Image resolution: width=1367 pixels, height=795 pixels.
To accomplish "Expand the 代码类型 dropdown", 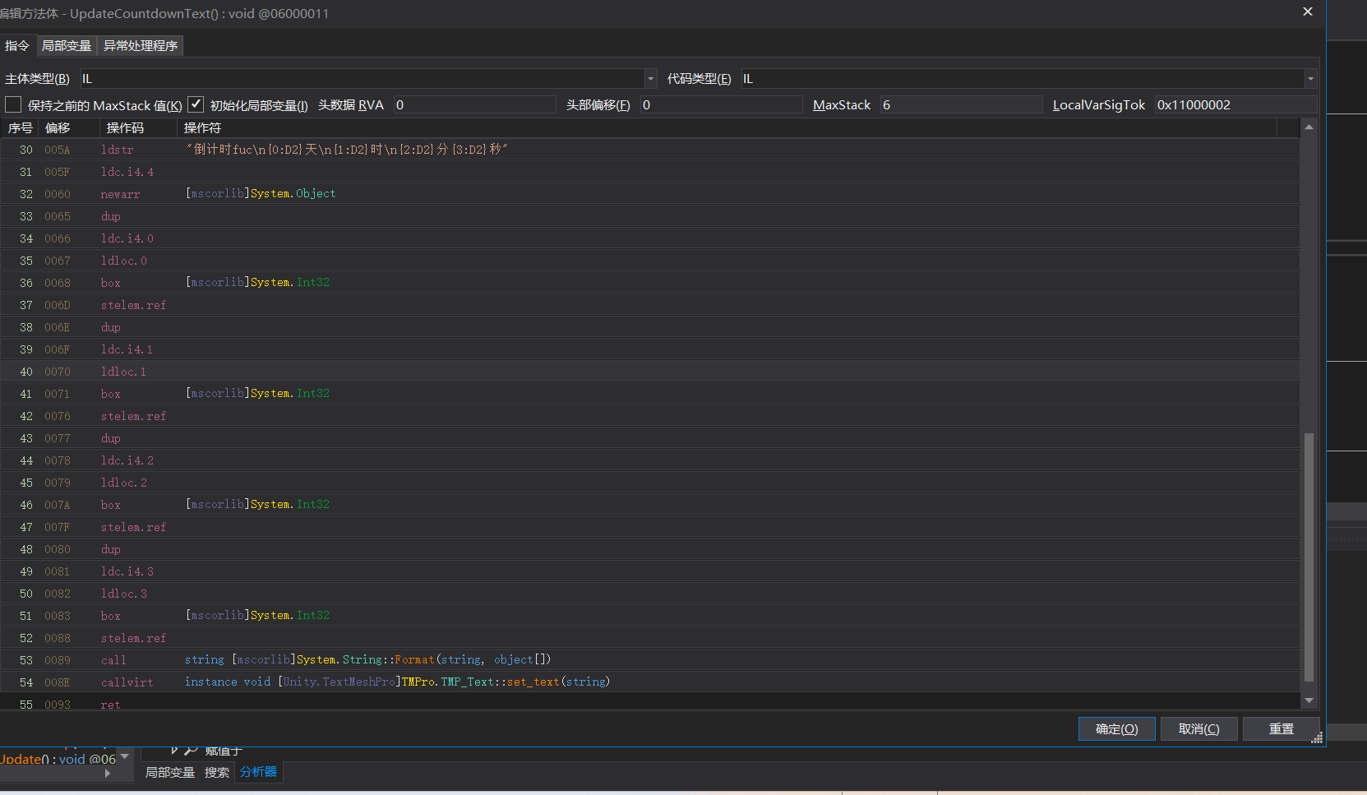I will [x=1310, y=79].
